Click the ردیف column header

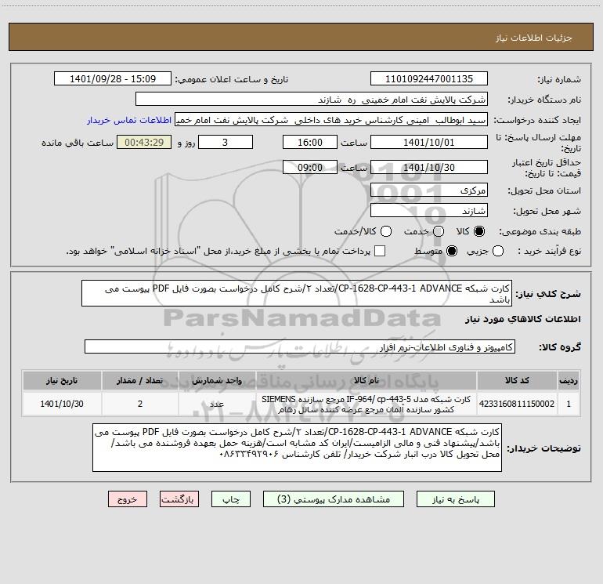point(569,380)
